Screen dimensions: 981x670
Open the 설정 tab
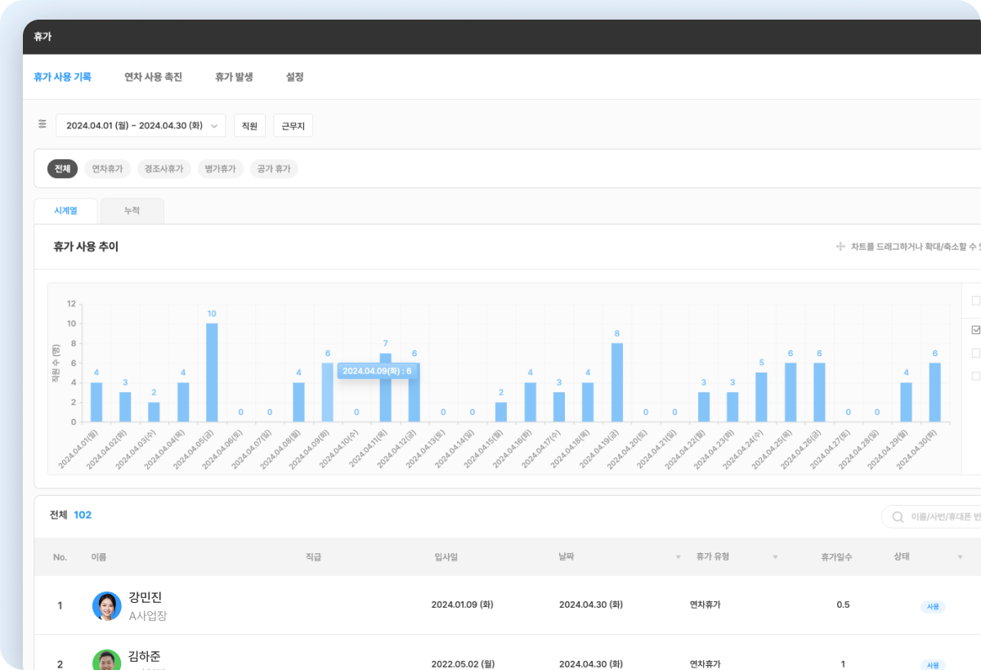pos(294,77)
